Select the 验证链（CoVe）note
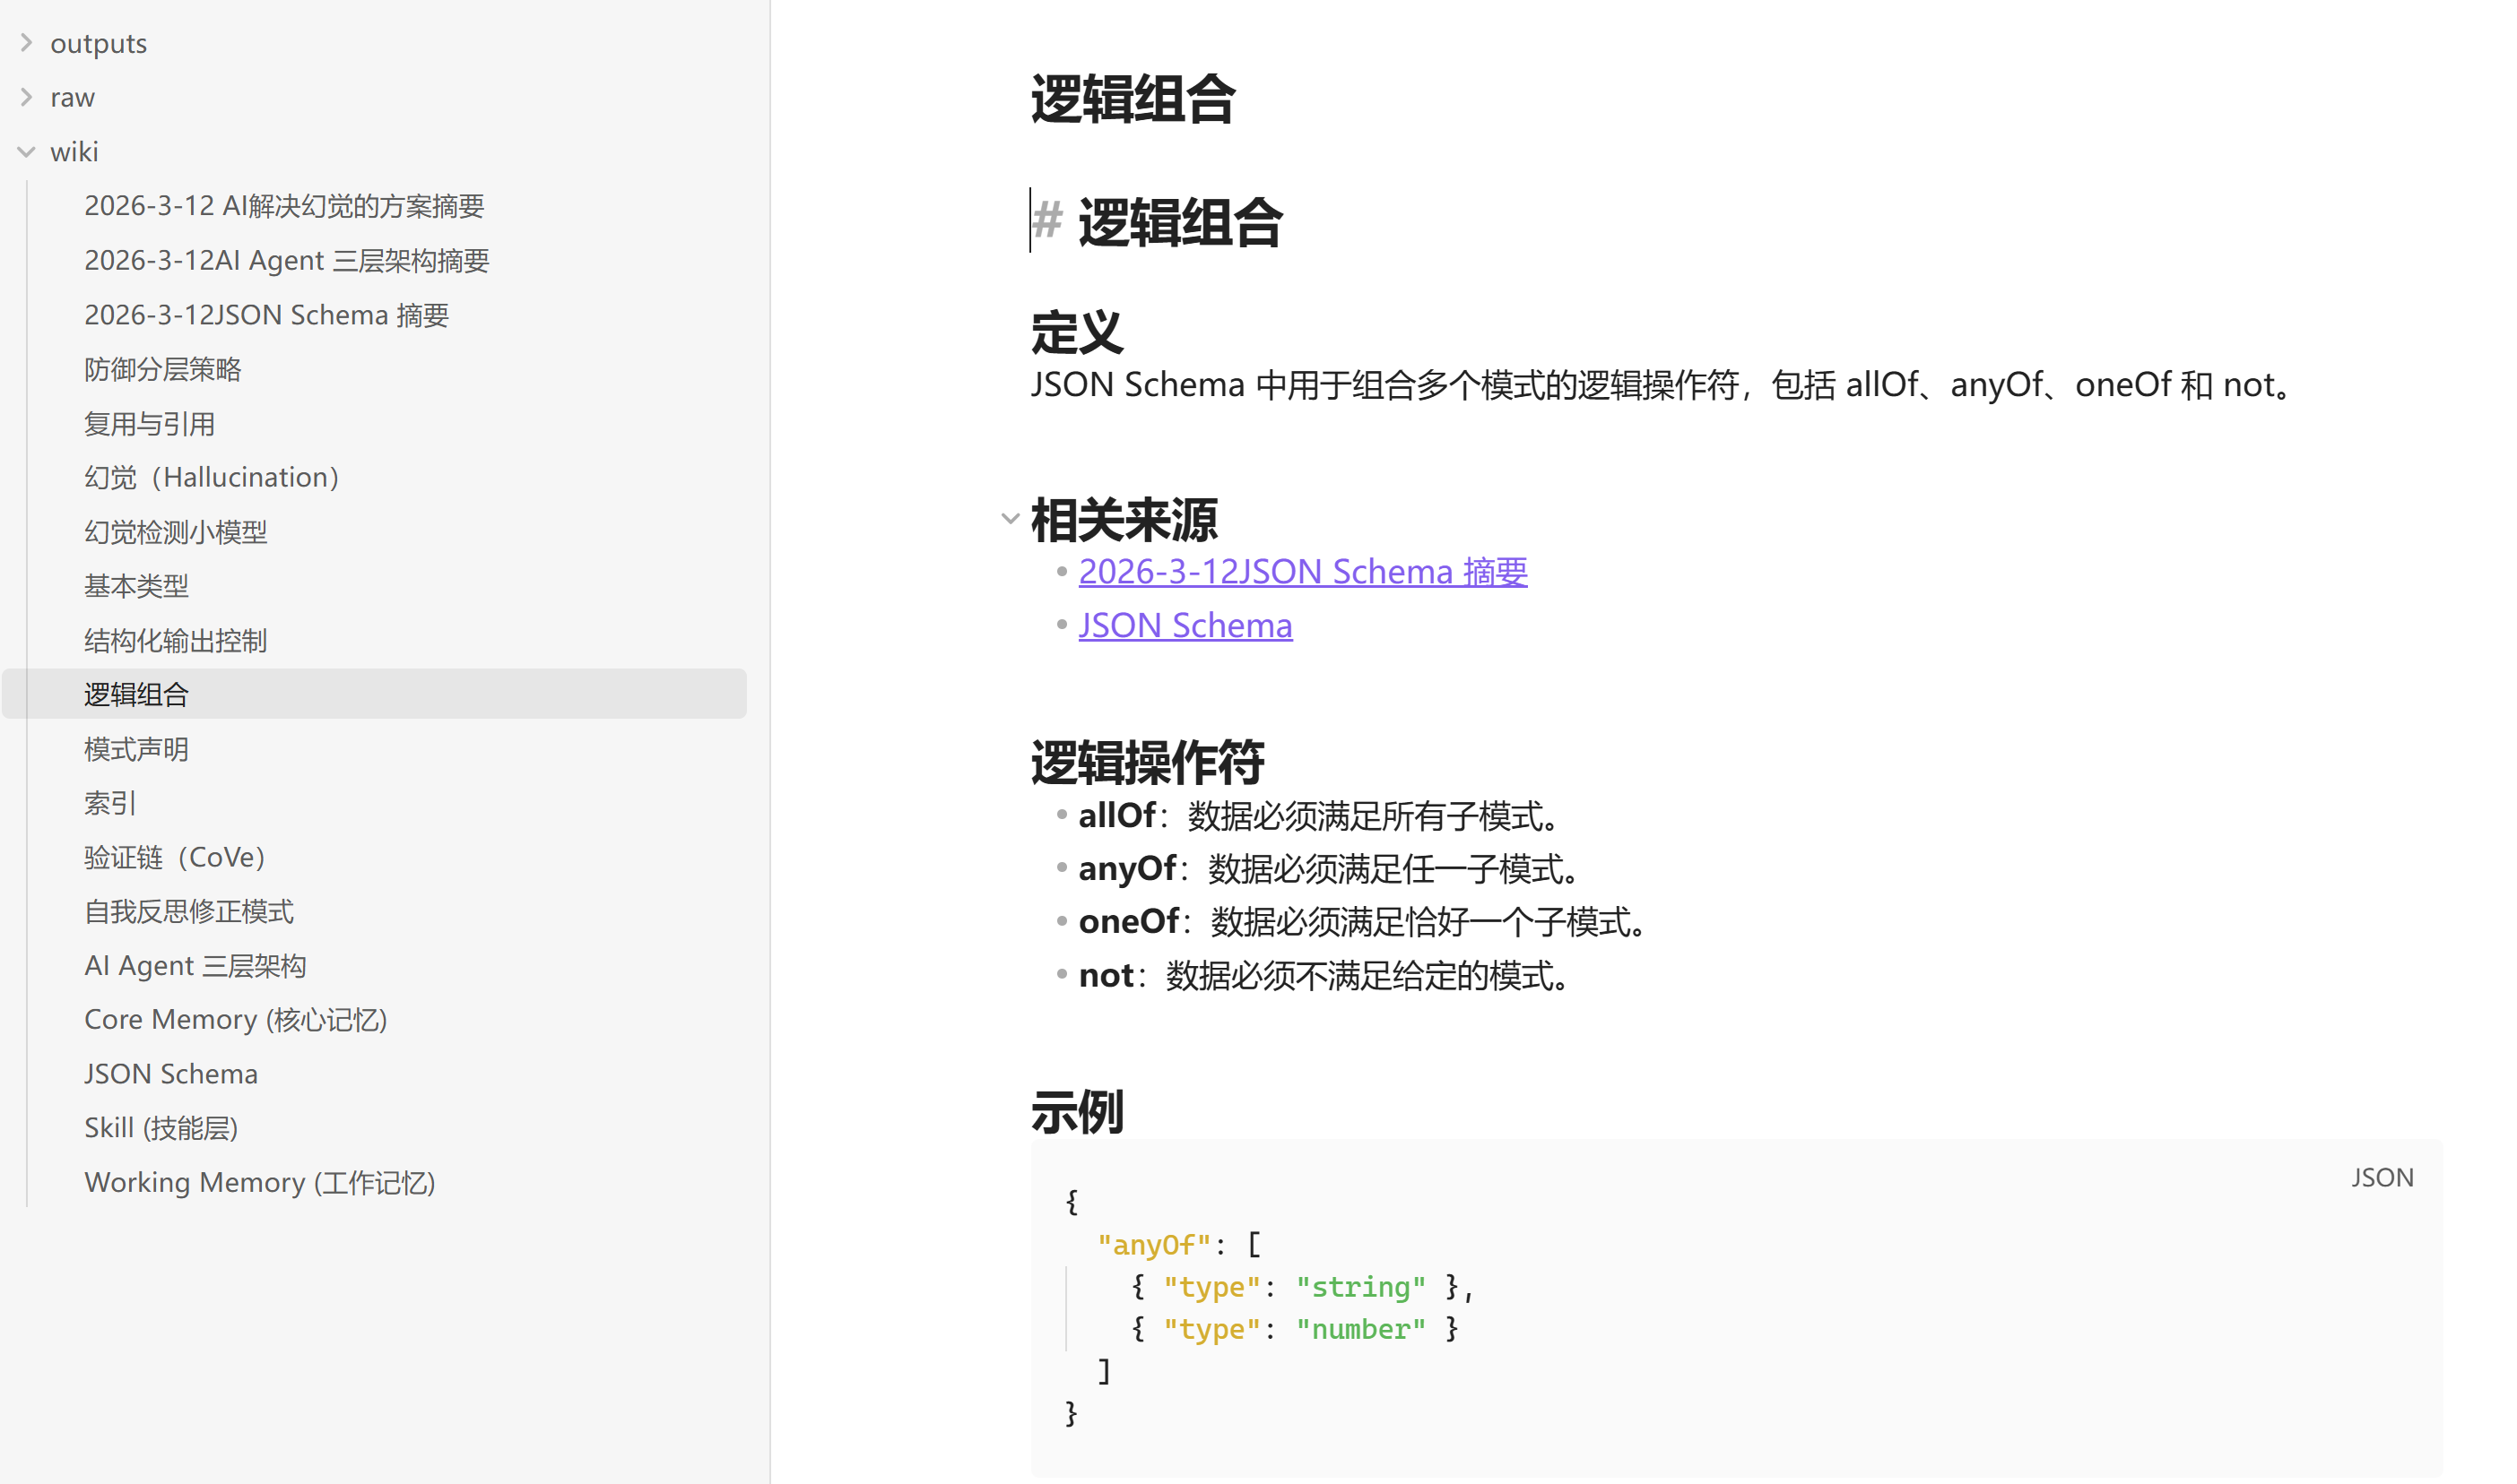2517x1484 pixels. coord(174,857)
